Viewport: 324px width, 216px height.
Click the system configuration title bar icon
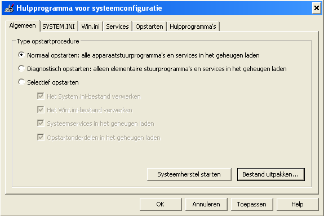(10, 8)
